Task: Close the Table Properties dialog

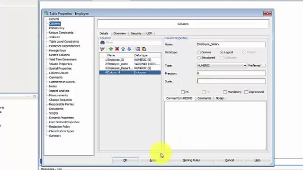Action: click(267, 13)
